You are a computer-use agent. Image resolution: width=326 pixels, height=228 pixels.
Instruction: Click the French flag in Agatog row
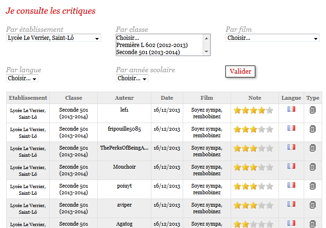(x=291, y=223)
